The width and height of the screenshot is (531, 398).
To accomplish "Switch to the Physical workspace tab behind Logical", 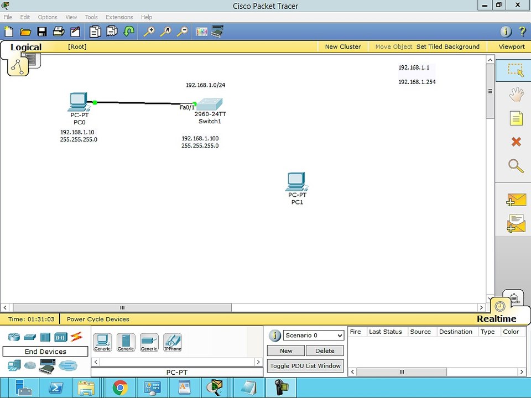I will click(34, 60).
